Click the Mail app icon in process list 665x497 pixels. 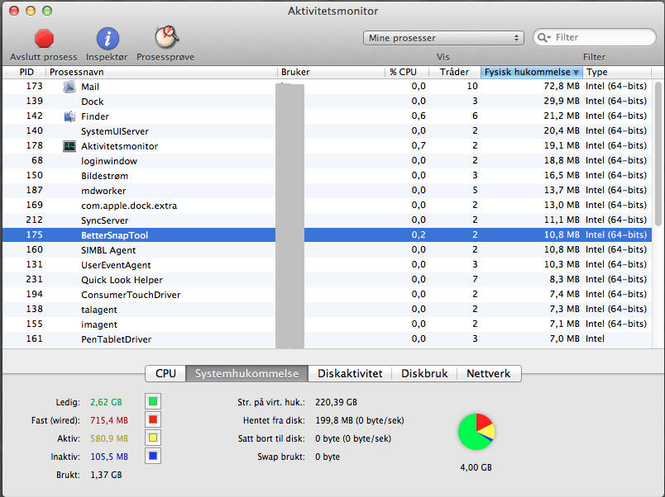coord(69,87)
